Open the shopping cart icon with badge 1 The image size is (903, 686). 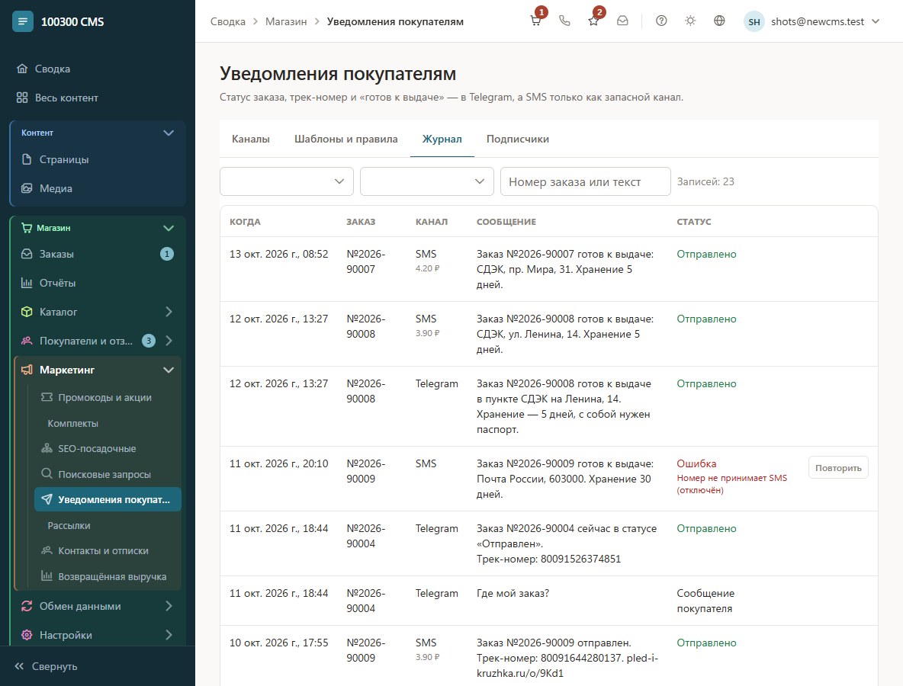click(535, 21)
